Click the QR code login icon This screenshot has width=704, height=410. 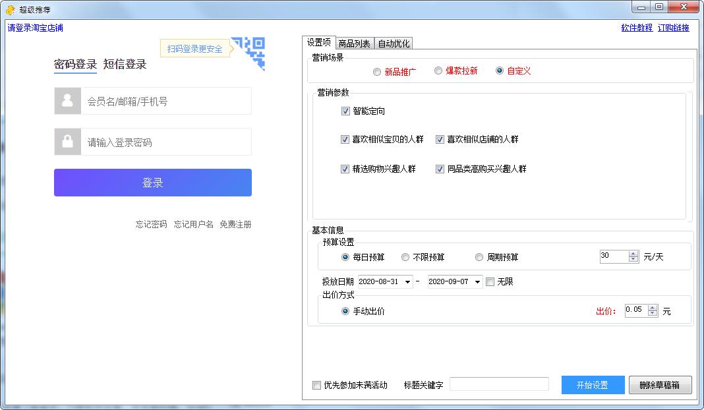point(252,53)
